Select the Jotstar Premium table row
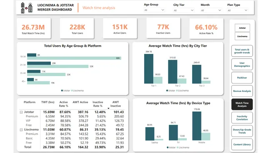 [x=72, y=117]
